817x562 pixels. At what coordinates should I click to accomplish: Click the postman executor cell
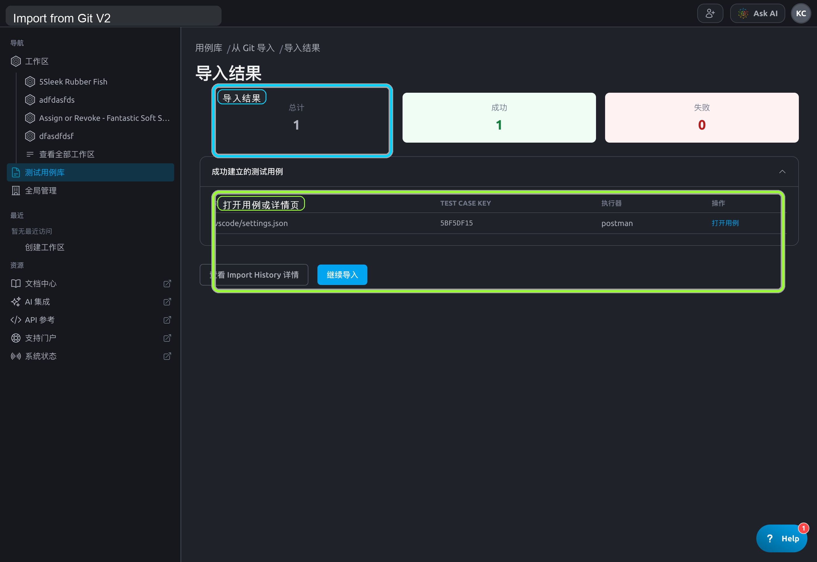pos(617,223)
